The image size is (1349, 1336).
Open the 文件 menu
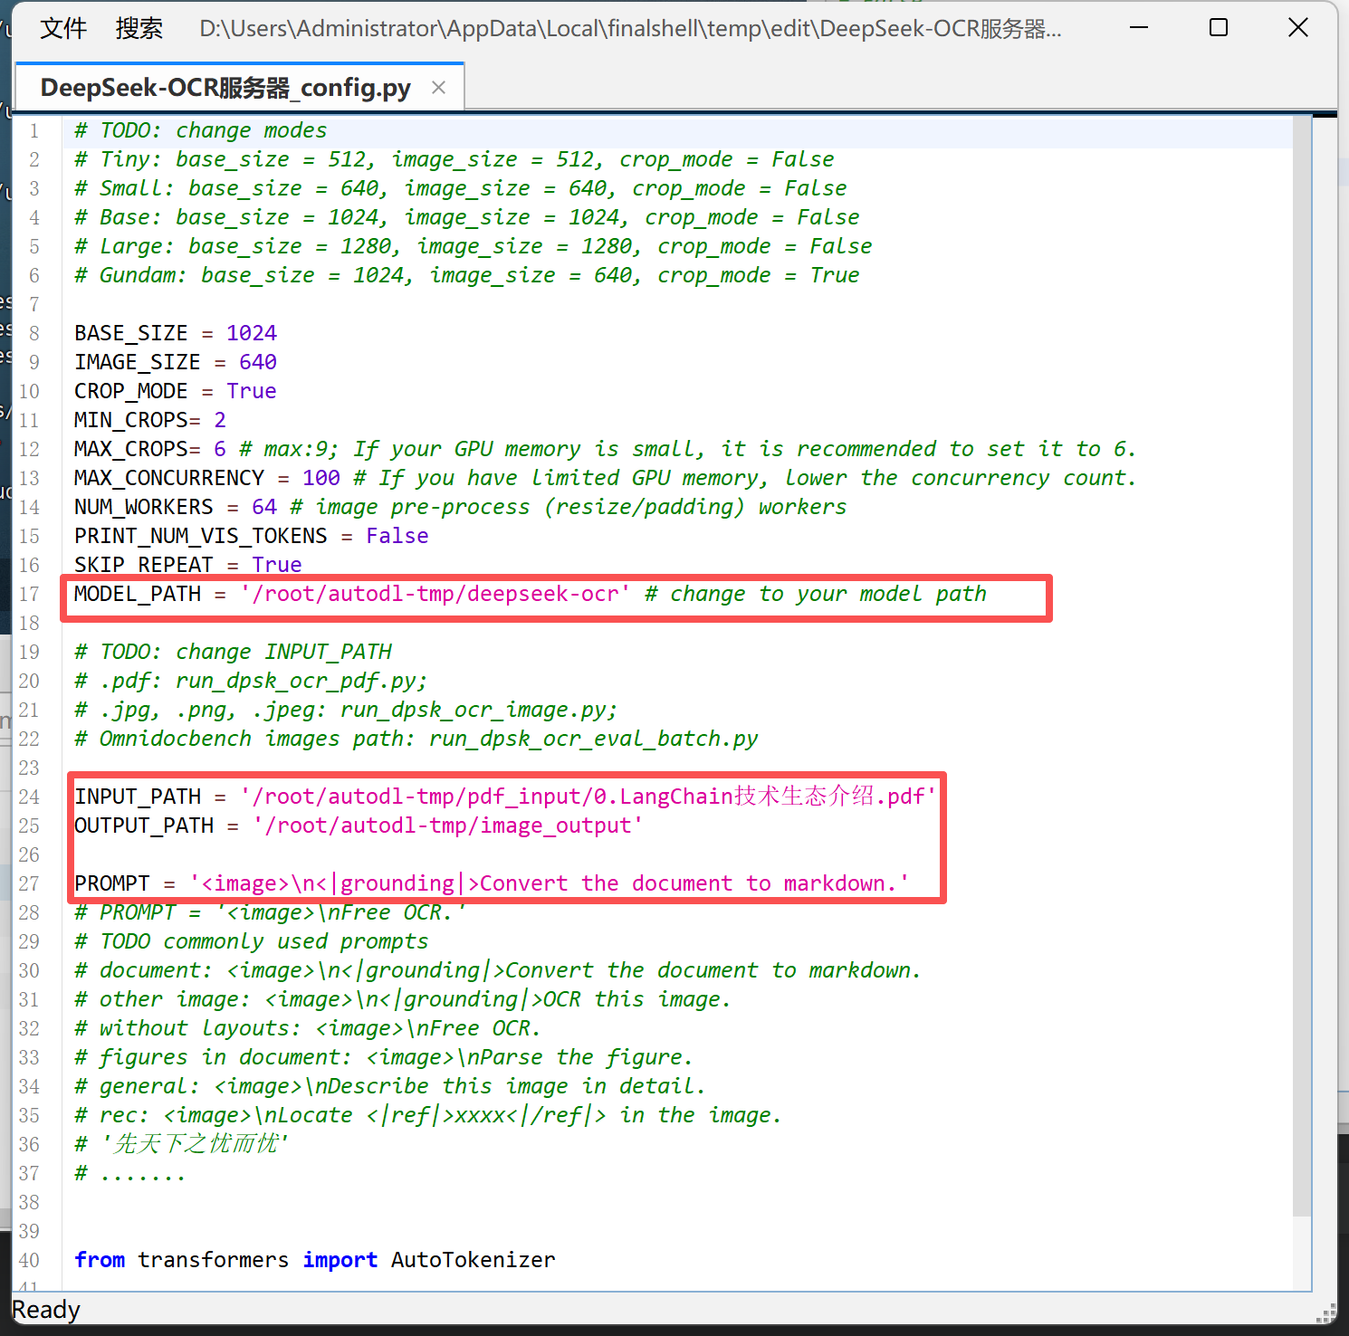click(x=63, y=29)
